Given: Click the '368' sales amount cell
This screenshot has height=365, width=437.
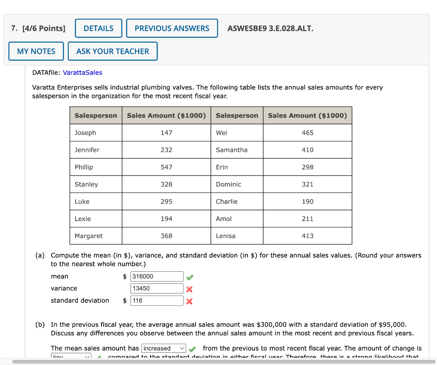Looking at the screenshot, I should [166, 236].
